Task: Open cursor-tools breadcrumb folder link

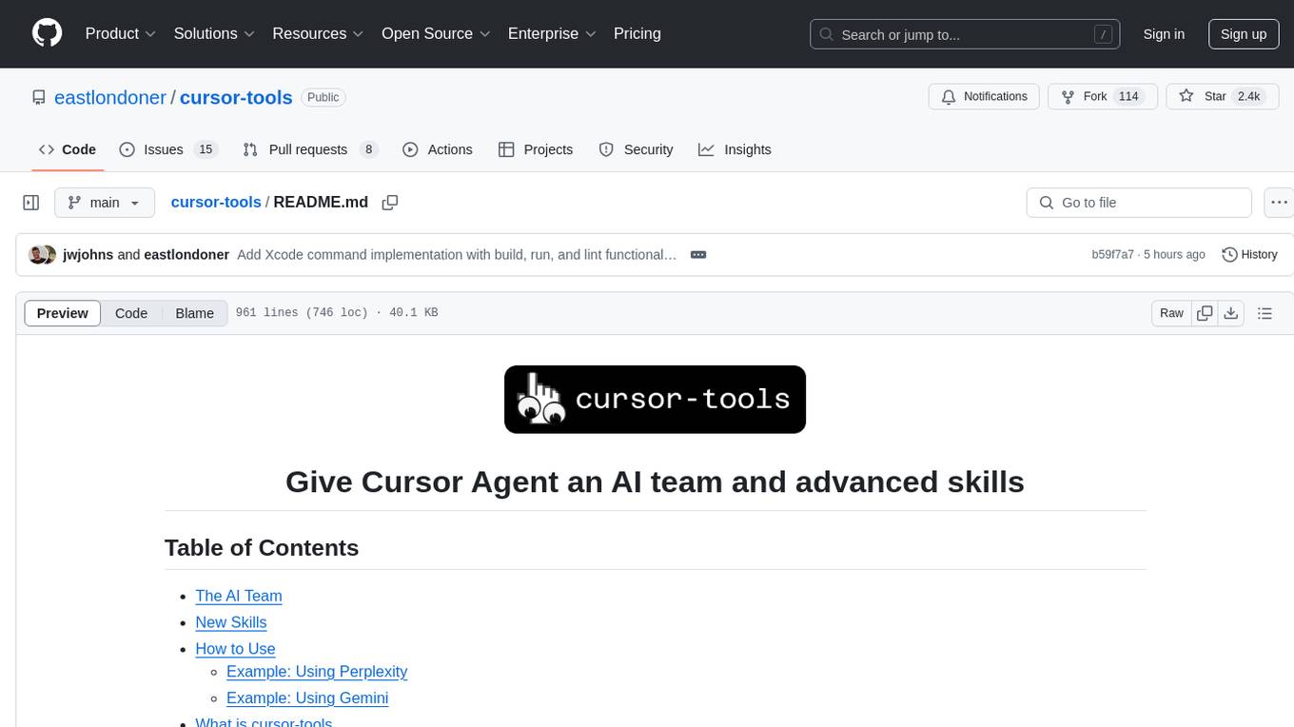Action: point(216,202)
